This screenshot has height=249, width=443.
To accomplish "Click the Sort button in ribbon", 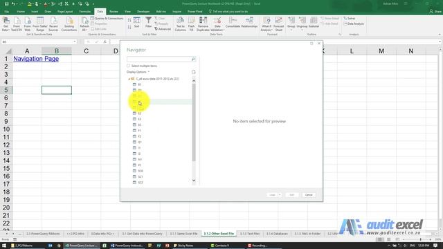I will pos(137,22).
